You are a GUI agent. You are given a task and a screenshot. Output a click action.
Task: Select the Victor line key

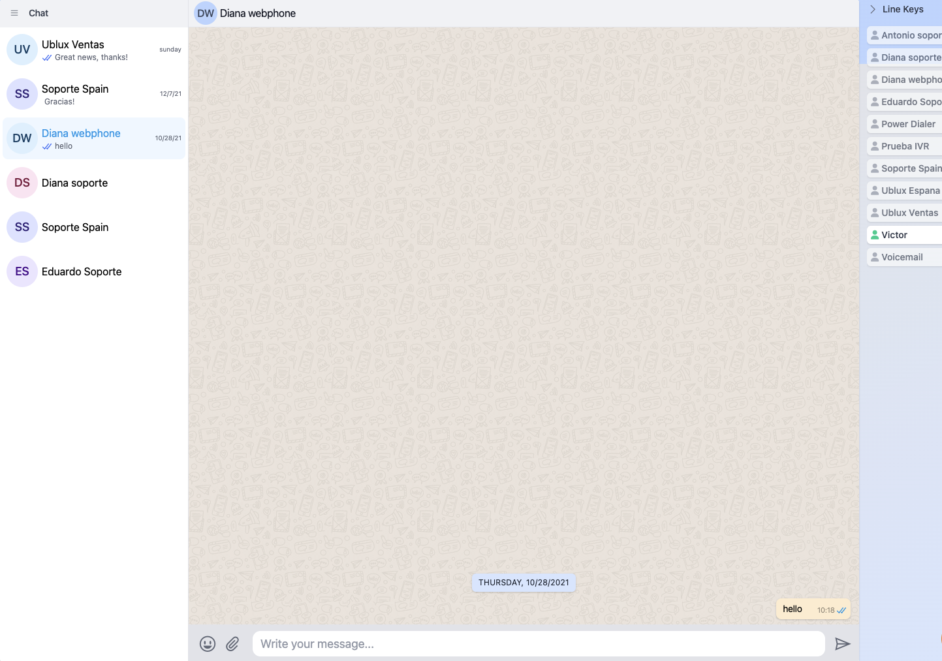[905, 235]
